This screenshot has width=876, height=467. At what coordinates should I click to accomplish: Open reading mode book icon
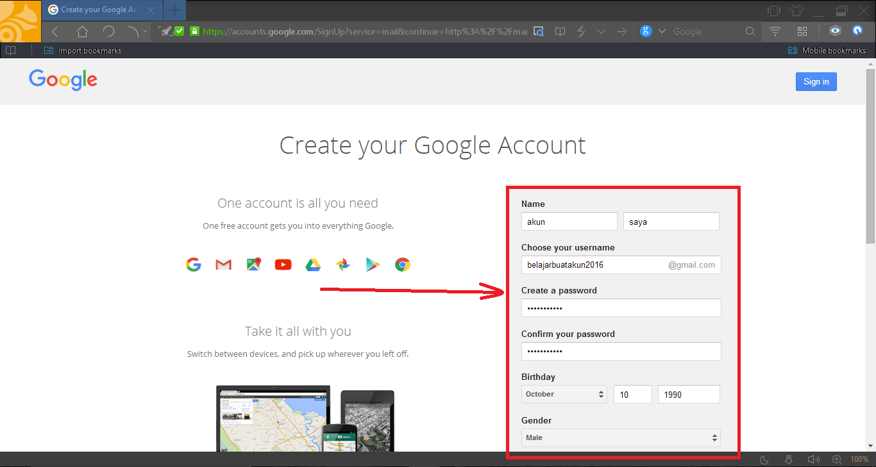click(x=560, y=31)
